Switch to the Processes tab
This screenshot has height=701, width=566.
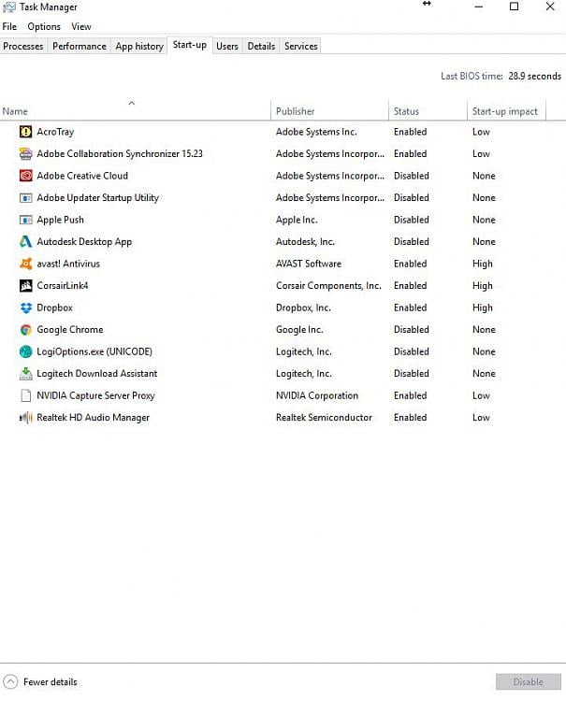coord(23,46)
